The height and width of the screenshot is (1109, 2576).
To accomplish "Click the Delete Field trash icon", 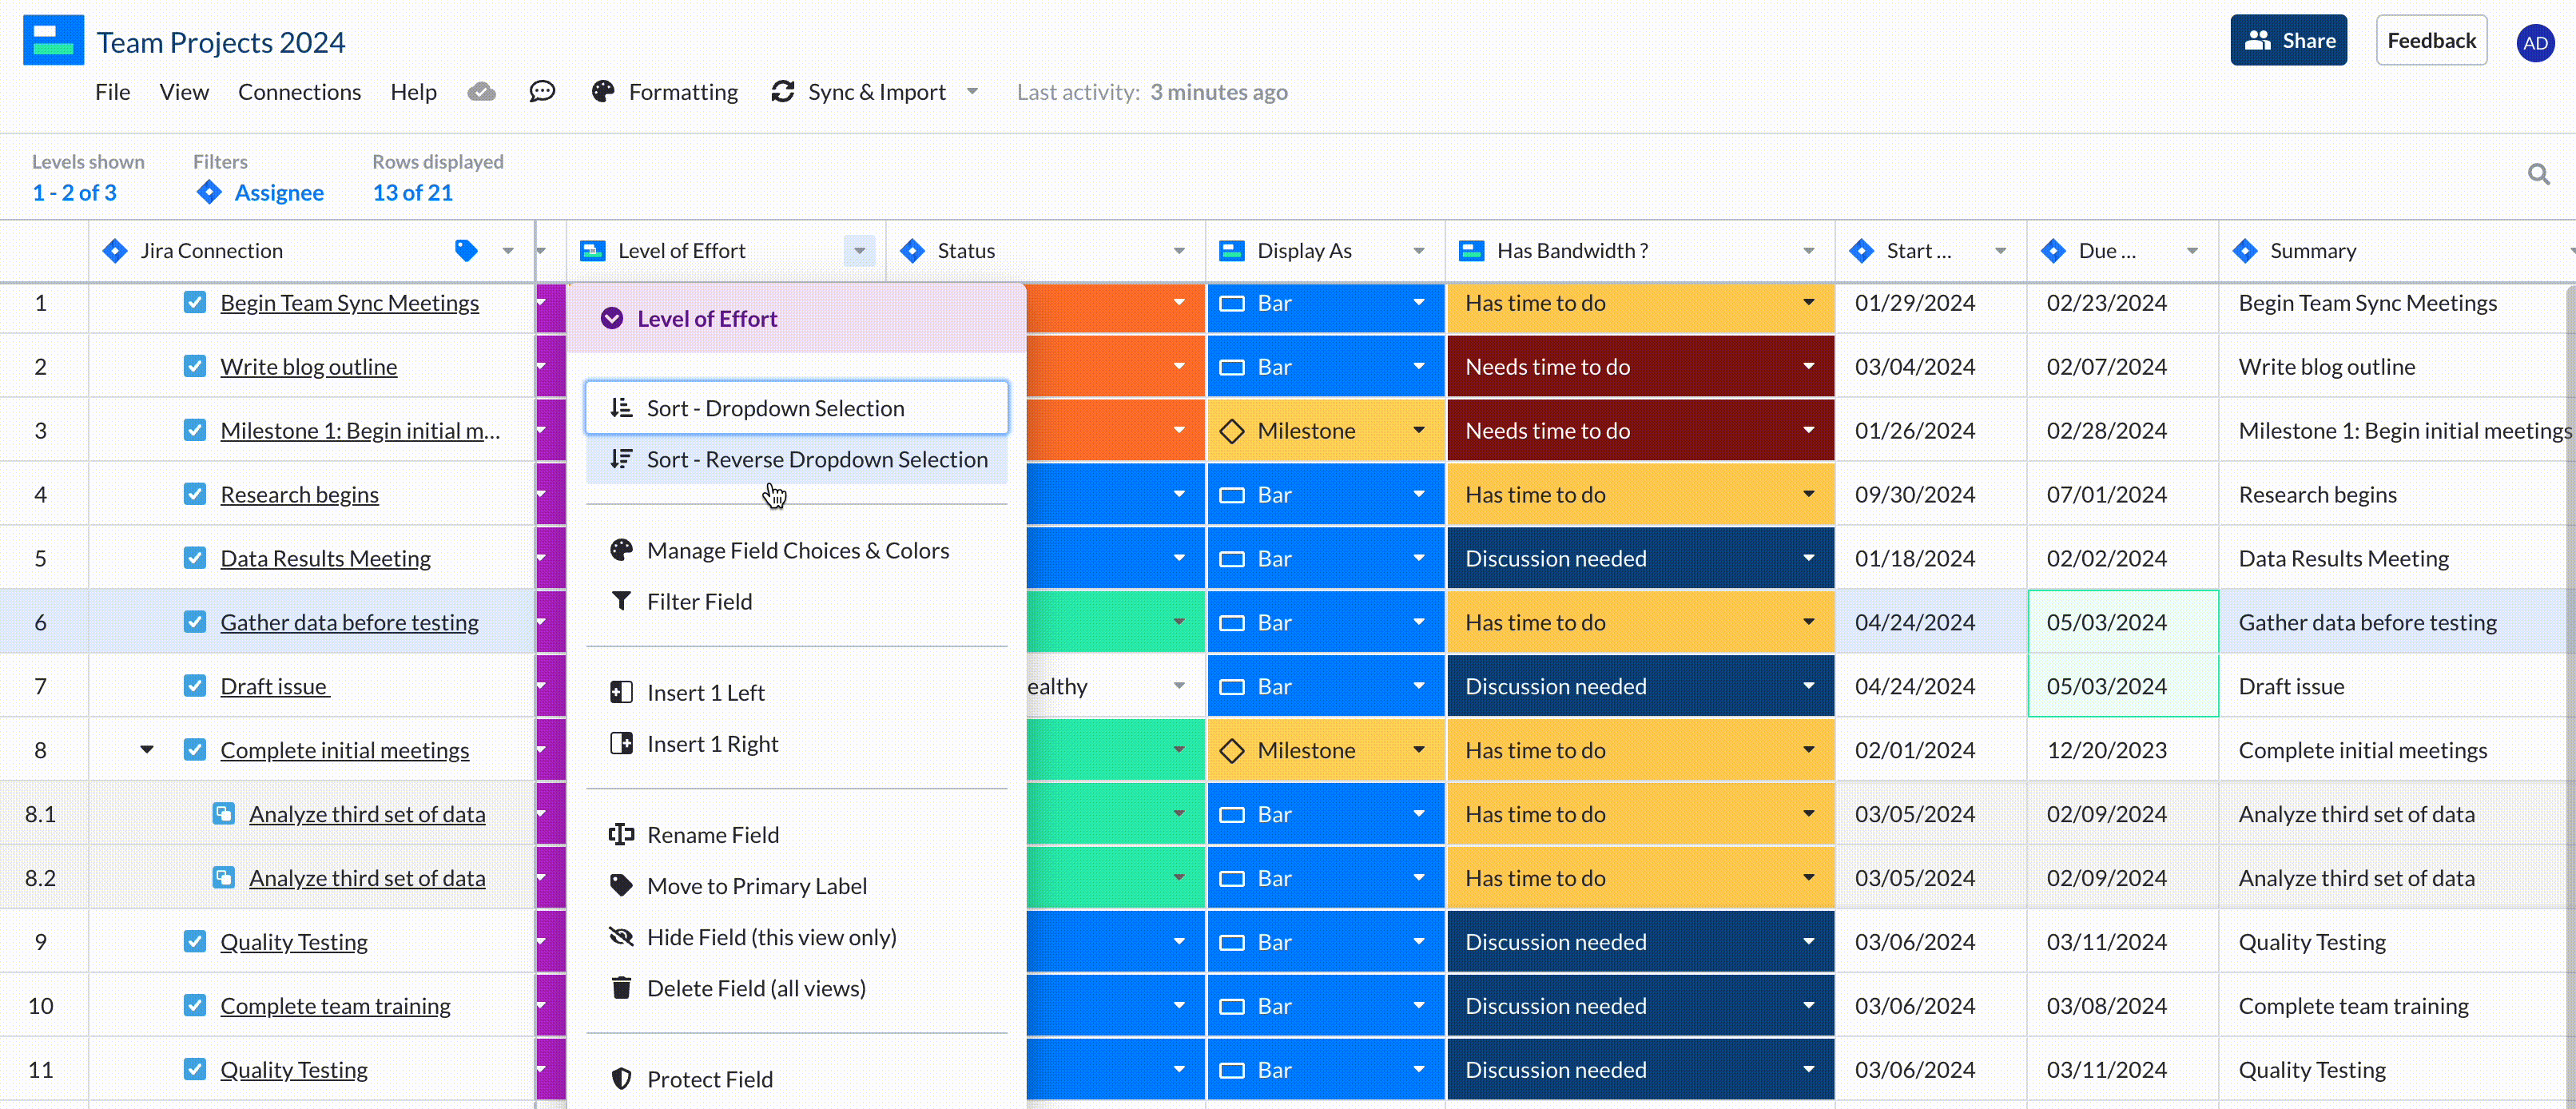I will (621, 988).
